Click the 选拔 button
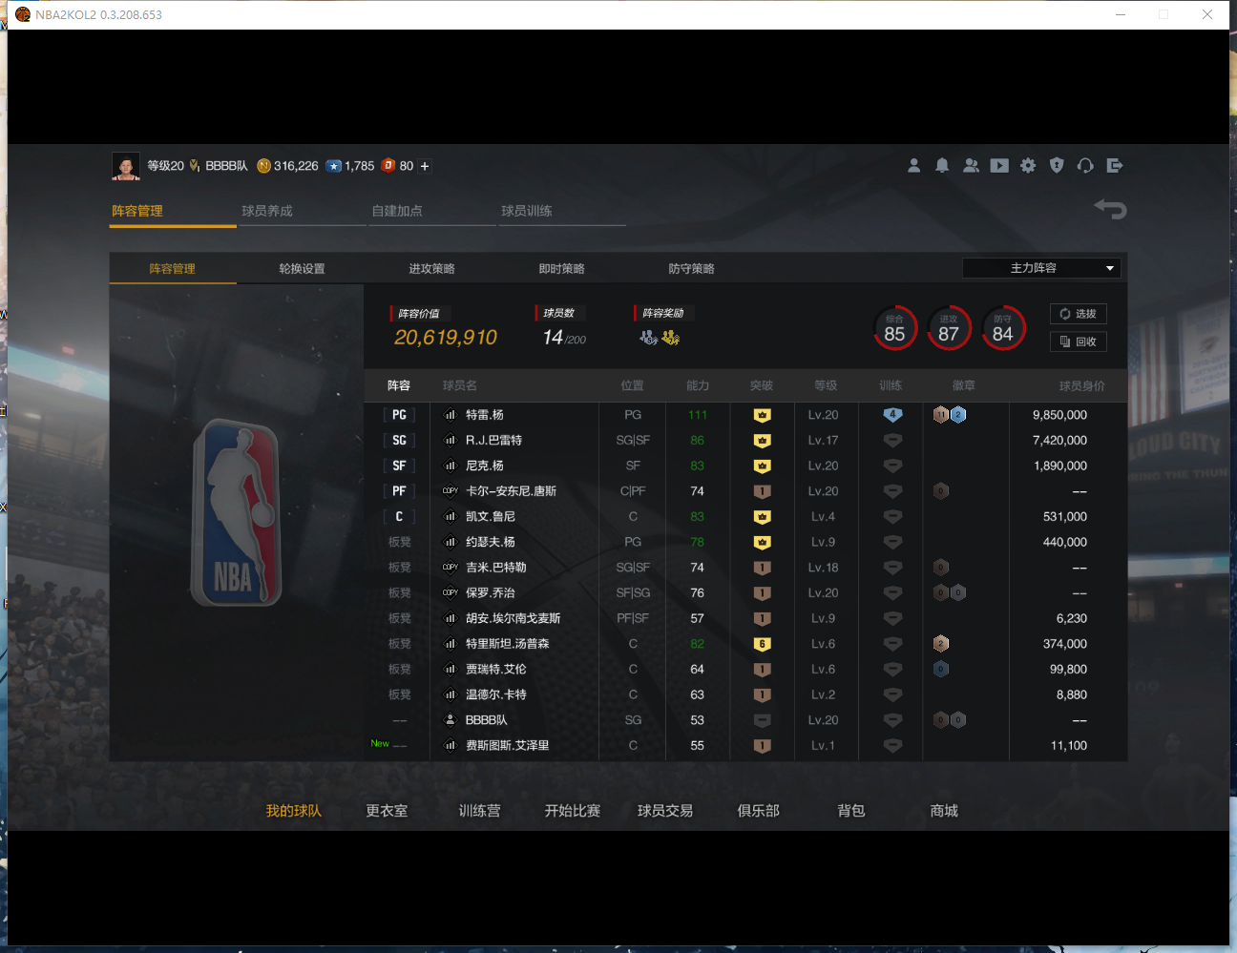 (x=1078, y=314)
